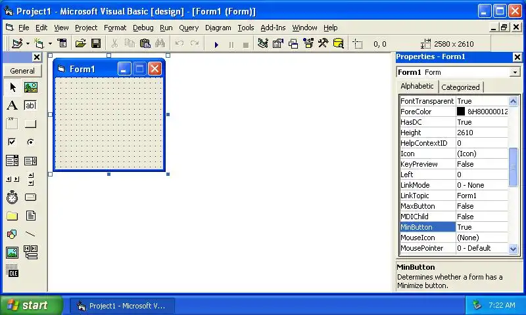Click the system tray icon by clock
Screen dimensions: 526x315
pos(477,305)
